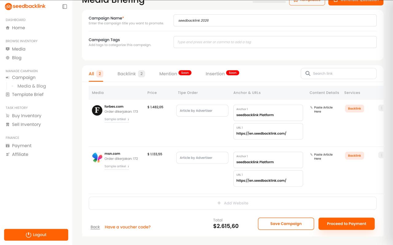Click 'Order dikerjakan: 172' text
393x245 pixels.
[x=121, y=159]
